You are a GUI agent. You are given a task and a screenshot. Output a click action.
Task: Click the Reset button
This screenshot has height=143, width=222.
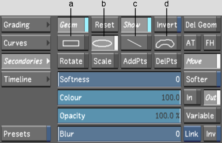tap(105, 25)
